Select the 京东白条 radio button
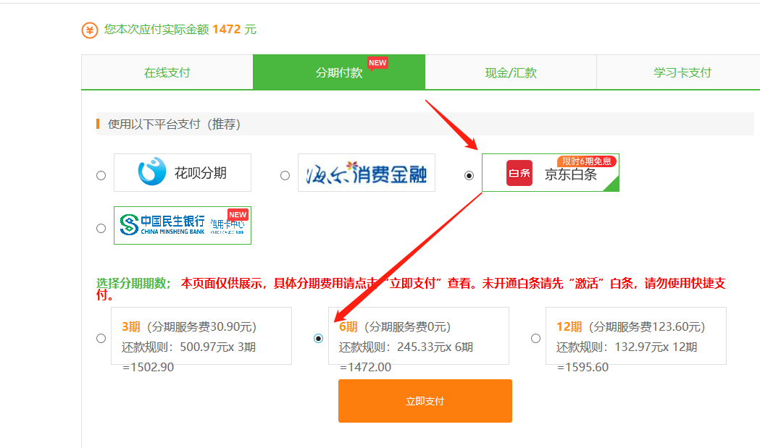760x448 pixels. [x=469, y=175]
